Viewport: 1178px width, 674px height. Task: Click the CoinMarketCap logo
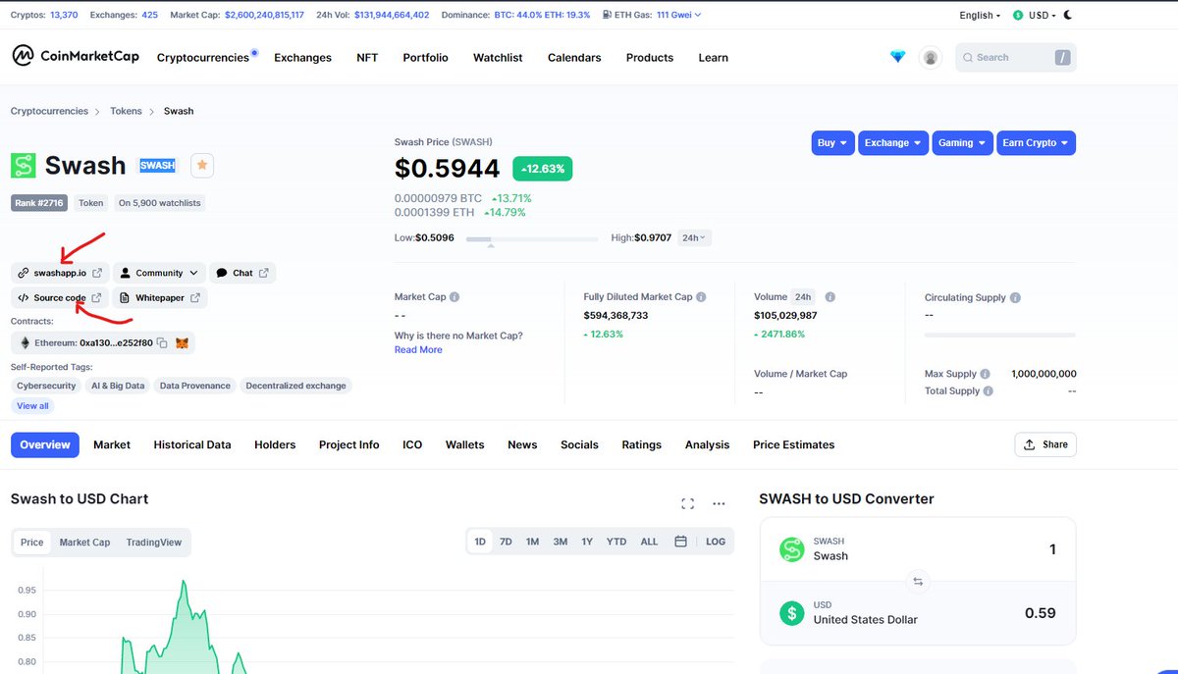(76, 57)
